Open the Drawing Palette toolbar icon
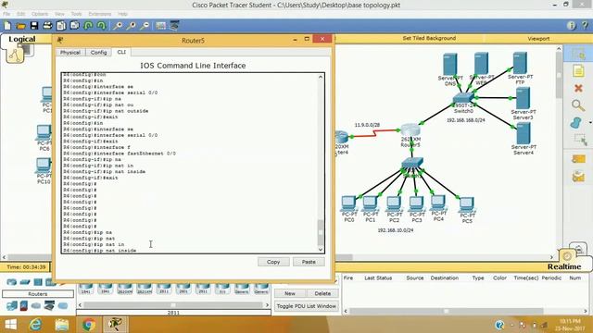Screen dimensions: 593x333 (x=160, y=26)
